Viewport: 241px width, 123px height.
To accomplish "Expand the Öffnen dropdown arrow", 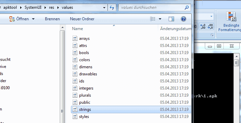I will 33,19.
